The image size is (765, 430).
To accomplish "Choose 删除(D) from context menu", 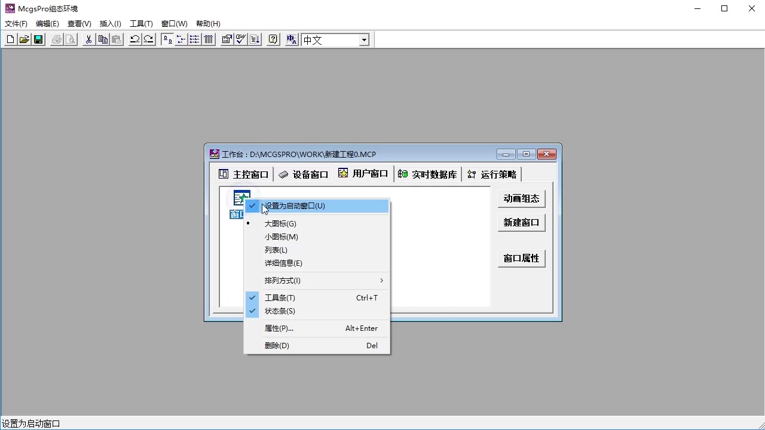I will point(317,346).
